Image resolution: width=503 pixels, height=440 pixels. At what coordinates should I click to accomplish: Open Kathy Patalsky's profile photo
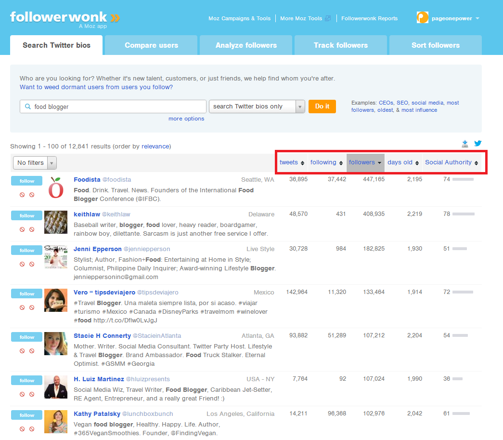56,421
